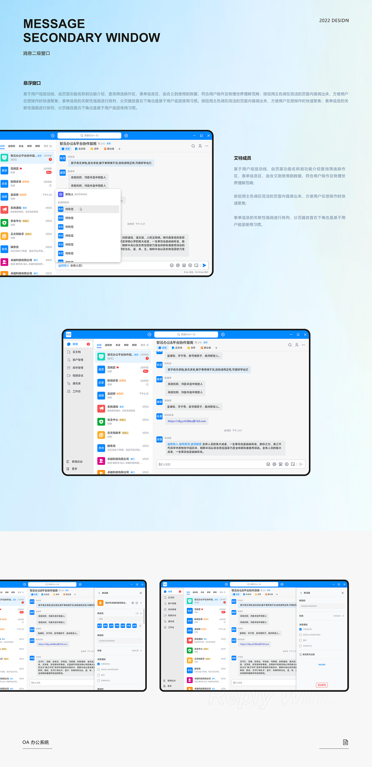Check @所有人的消息不提示 in the 退出群组 window
This screenshot has width=372, height=767.
coord(301,635)
